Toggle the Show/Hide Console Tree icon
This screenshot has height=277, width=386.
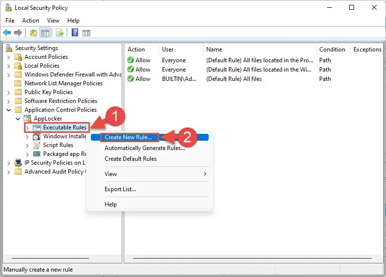45,32
